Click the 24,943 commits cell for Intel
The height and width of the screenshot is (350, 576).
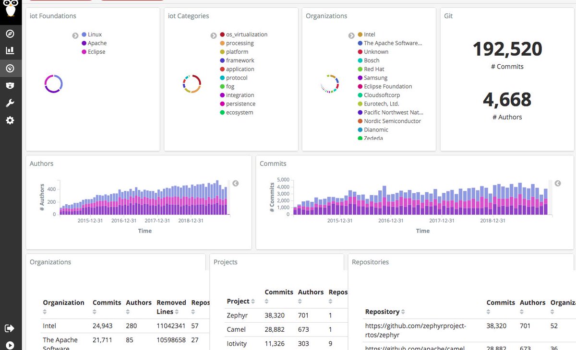coord(103,326)
